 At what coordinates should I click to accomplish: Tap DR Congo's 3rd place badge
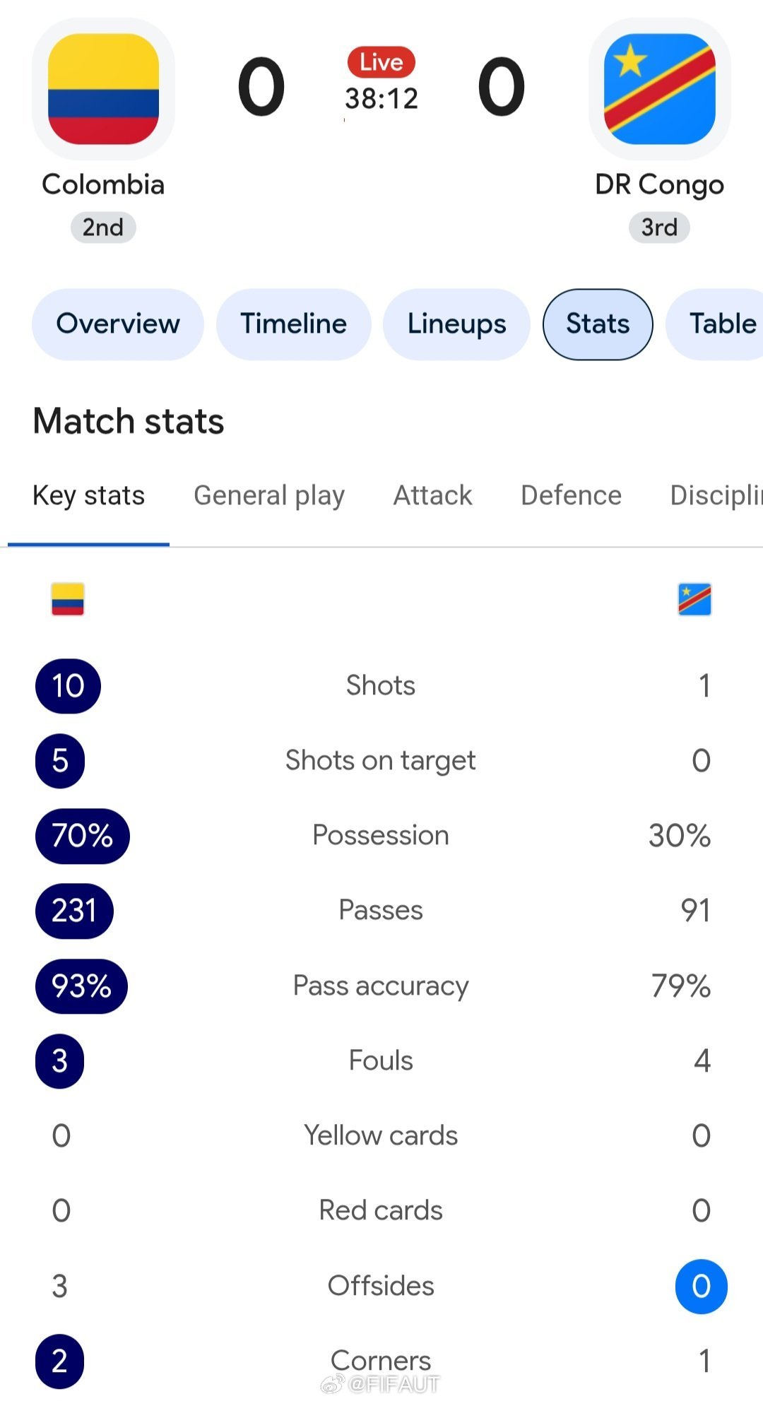659,227
